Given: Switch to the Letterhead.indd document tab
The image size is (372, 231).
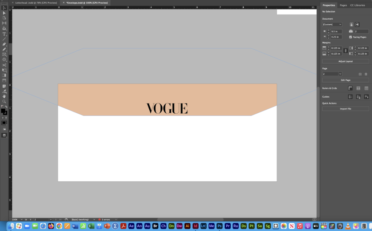Looking at the screenshot, I should pos(36,3).
